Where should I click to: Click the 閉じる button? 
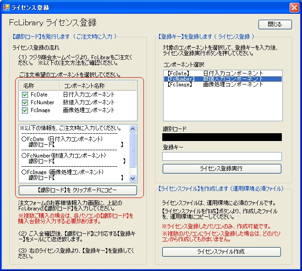click(x=275, y=24)
